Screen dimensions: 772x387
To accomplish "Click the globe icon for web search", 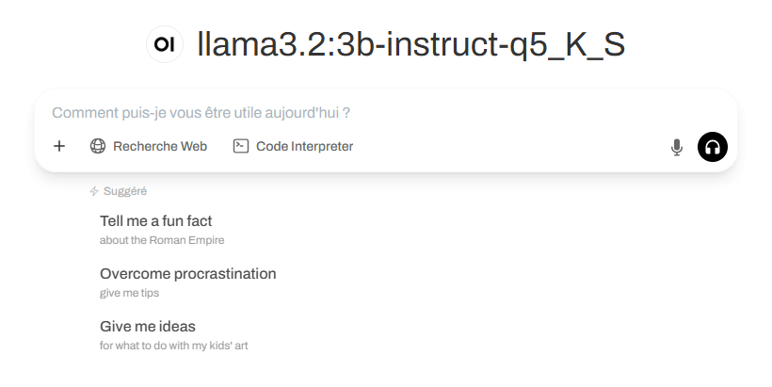I will click(98, 146).
